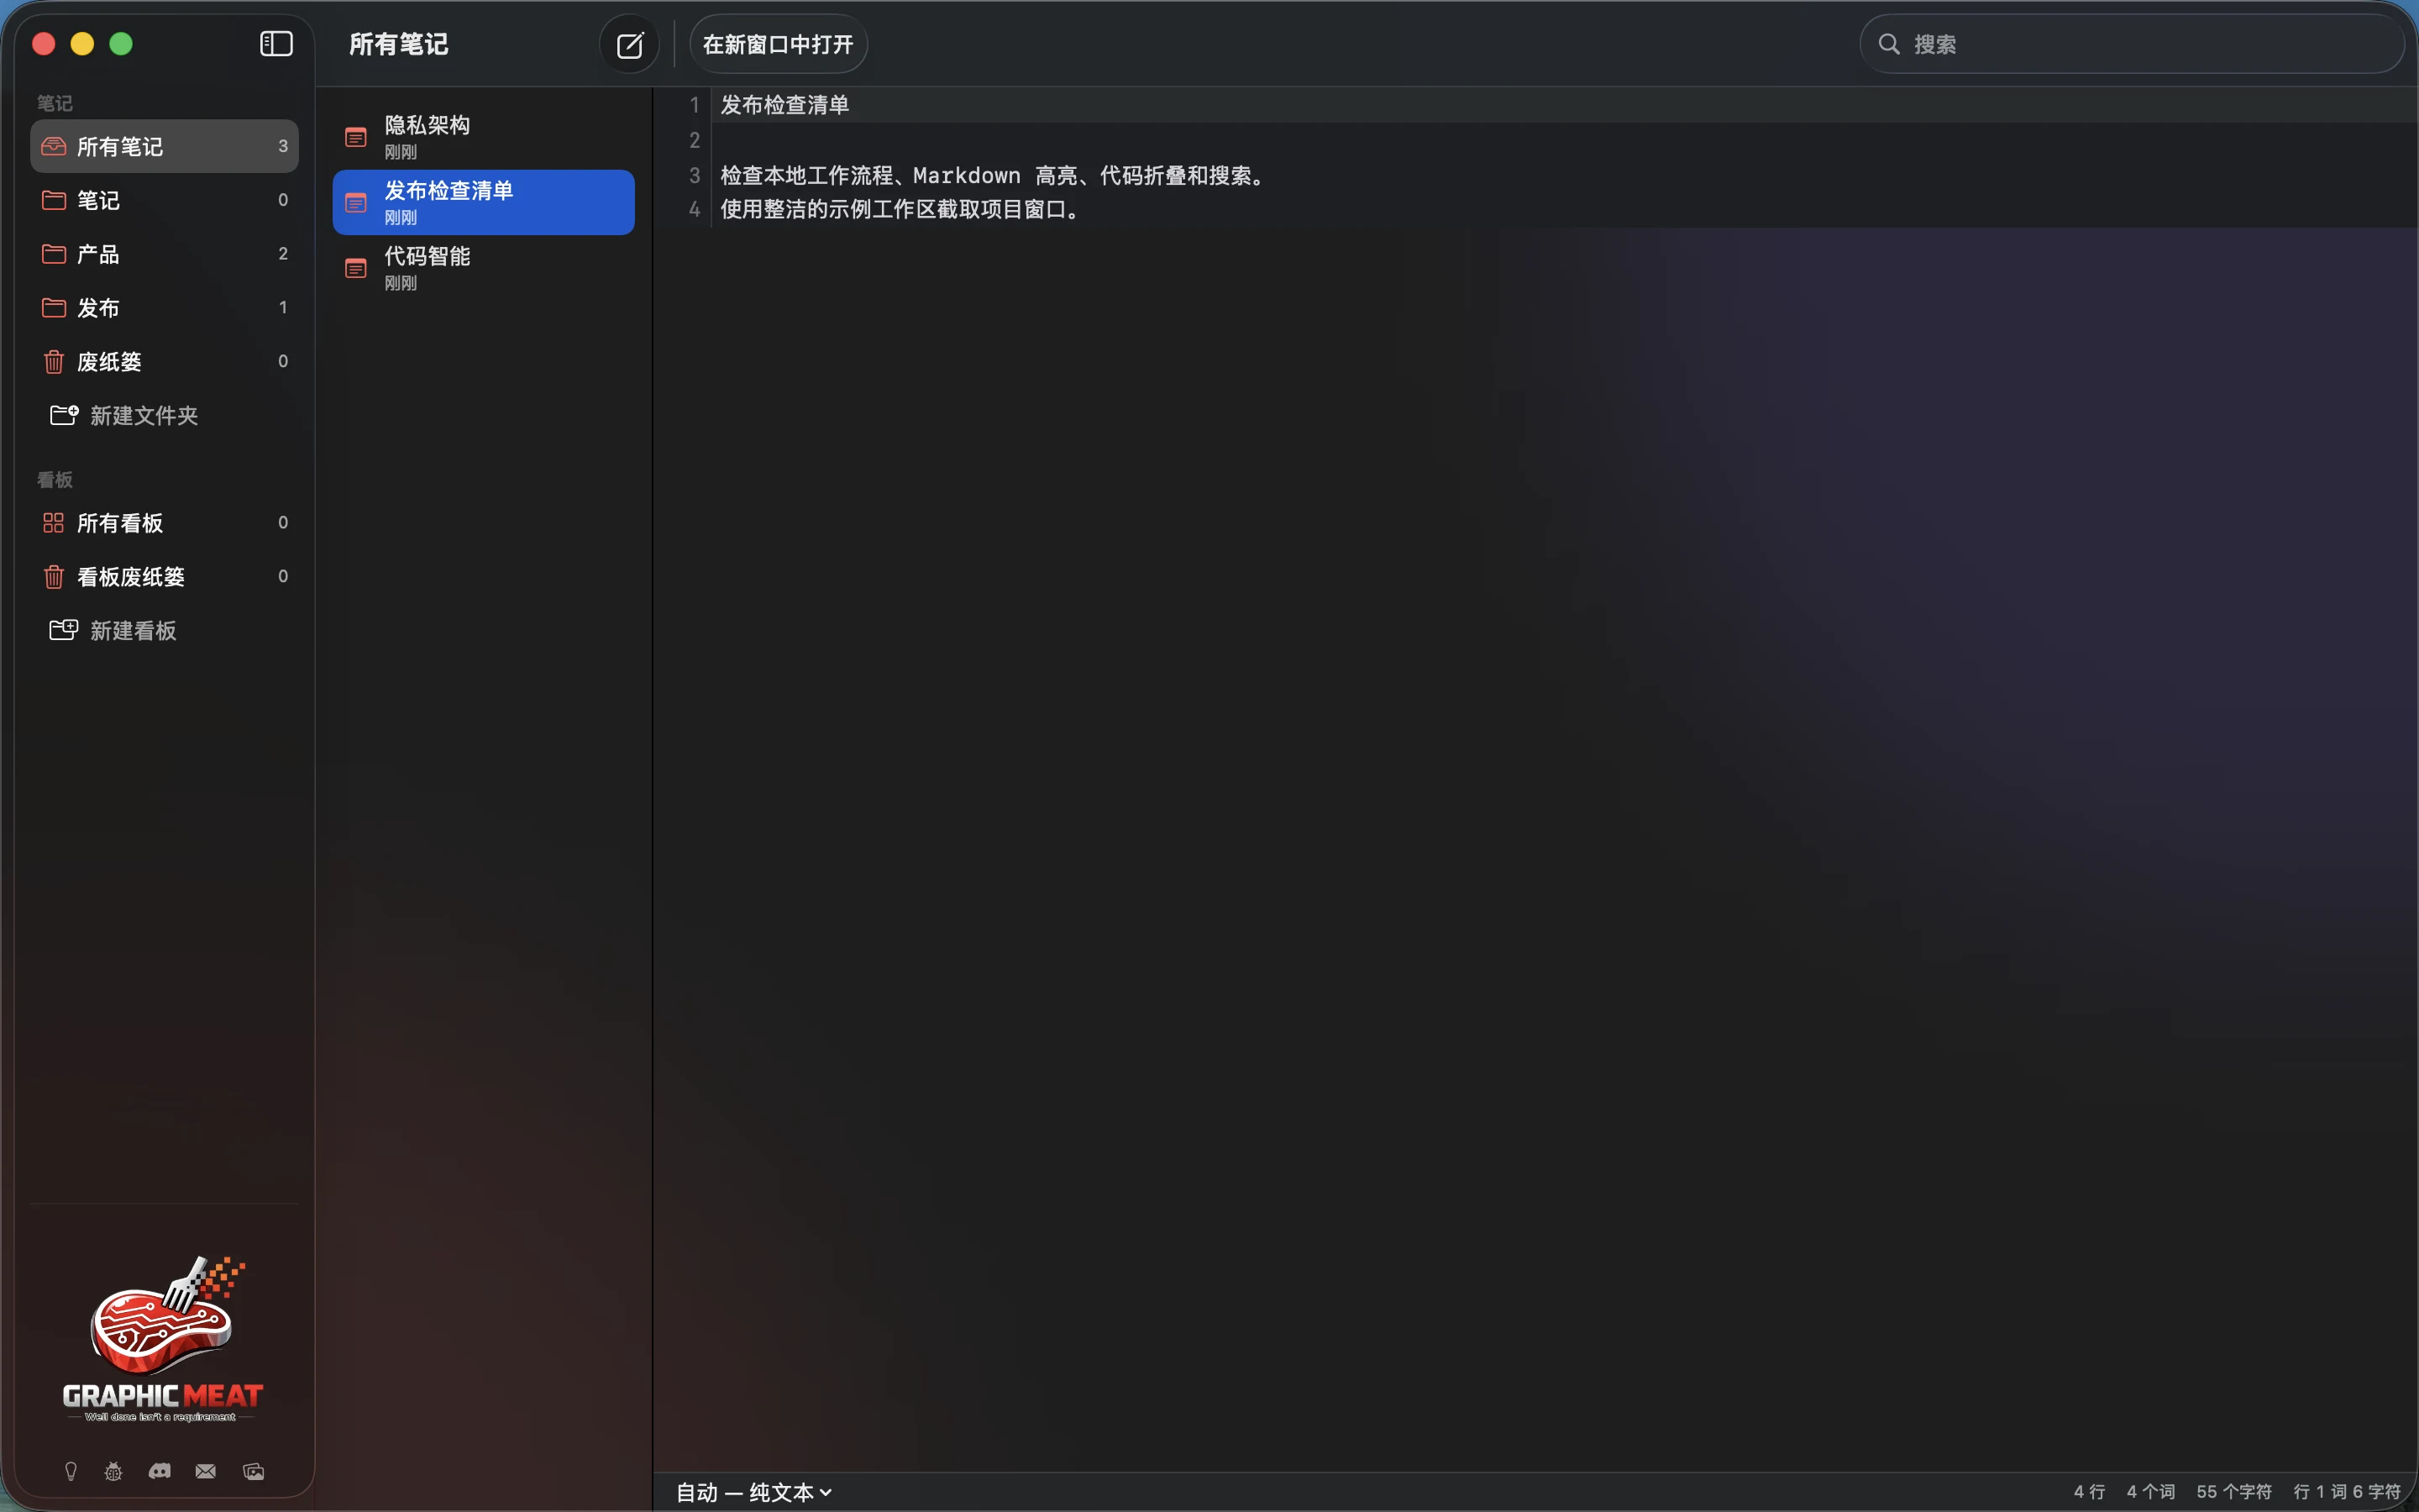
Task: Open 看板废纸篓 board trash
Action: pos(165,577)
